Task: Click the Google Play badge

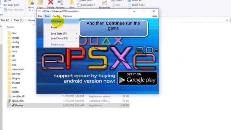Action: [137, 78]
